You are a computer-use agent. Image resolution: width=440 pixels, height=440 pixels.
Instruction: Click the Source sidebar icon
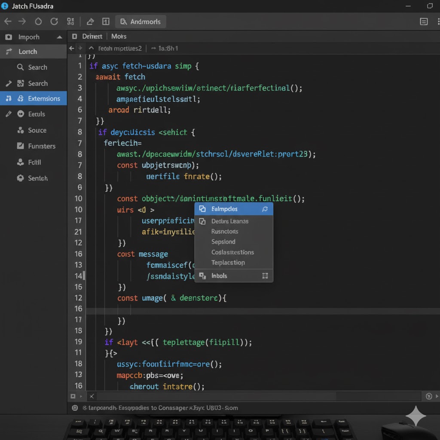(x=20, y=130)
